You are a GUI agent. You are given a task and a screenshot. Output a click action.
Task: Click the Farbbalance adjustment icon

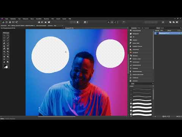point(131,78)
